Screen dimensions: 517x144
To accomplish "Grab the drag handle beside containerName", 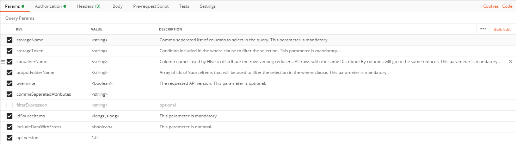I will click(x=3, y=62).
